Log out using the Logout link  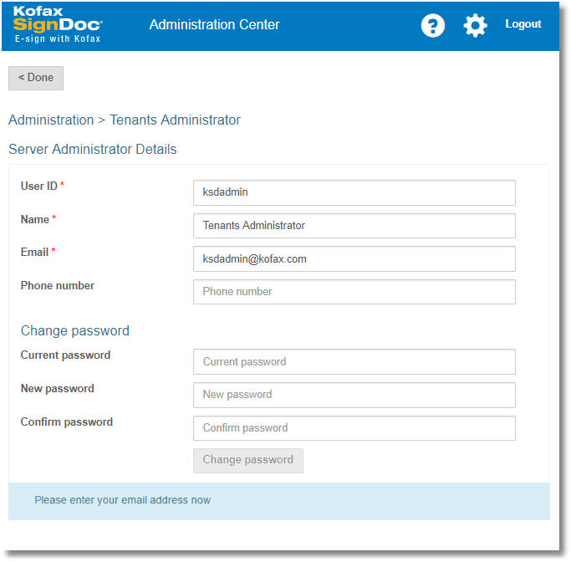(523, 24)
